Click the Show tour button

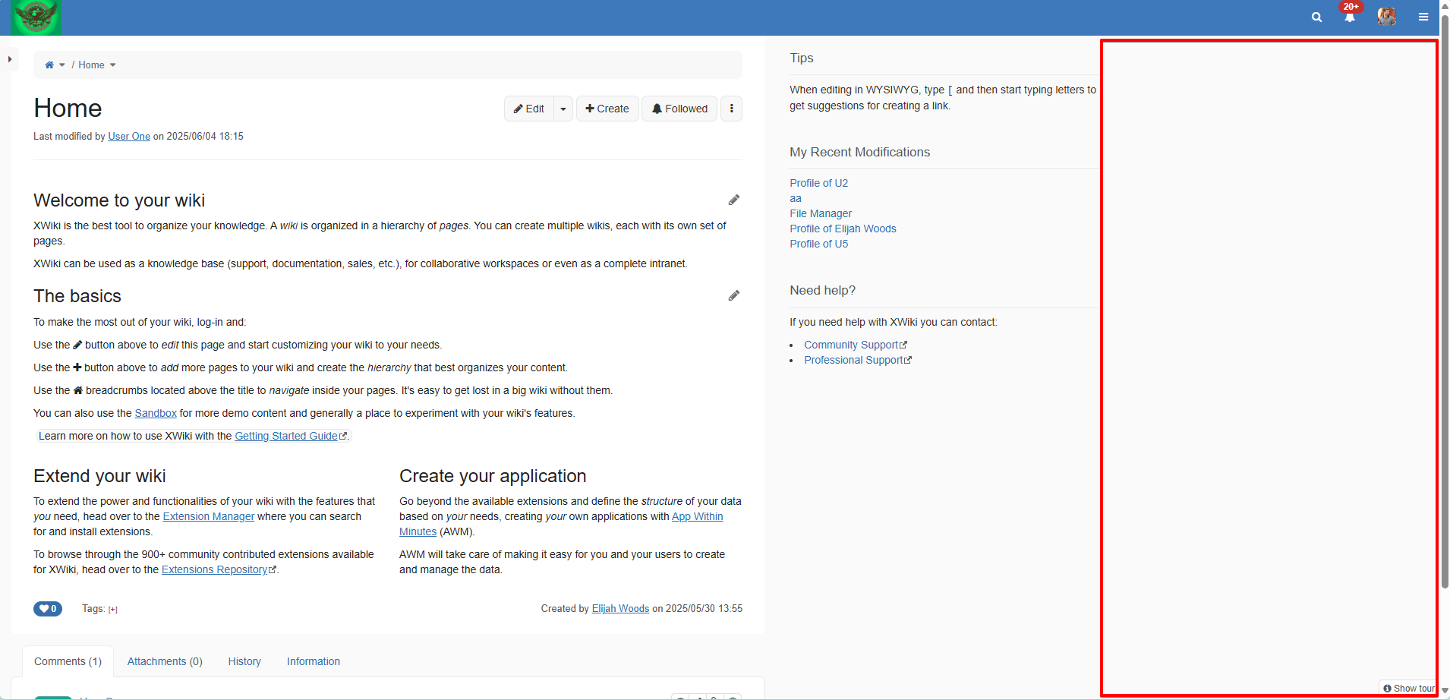[1409, 689]
